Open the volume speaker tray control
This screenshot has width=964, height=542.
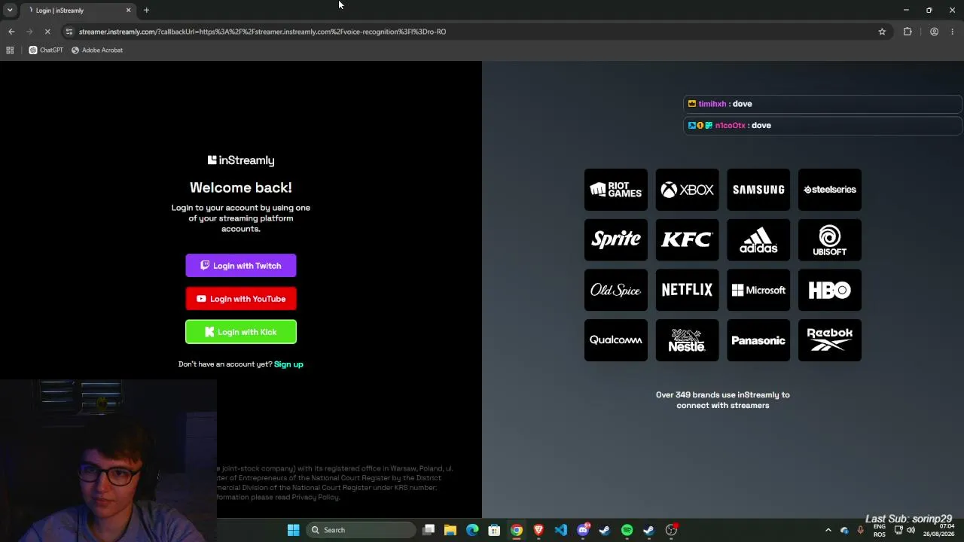911,530
